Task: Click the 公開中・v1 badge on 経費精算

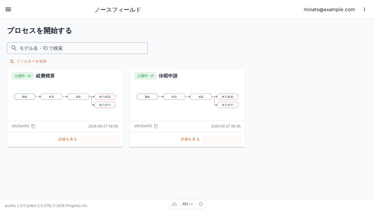Action: [23, 76]
